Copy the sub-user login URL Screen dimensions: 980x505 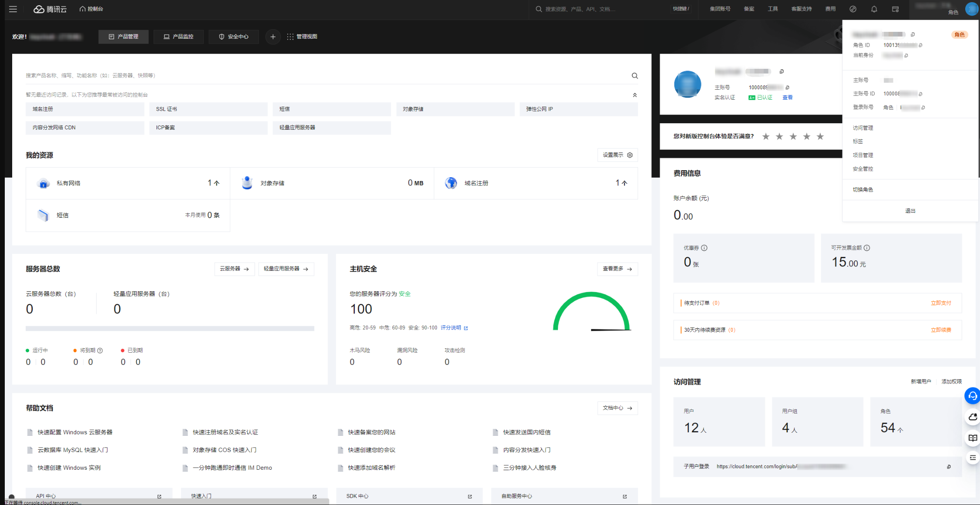(x=949, y=467)
